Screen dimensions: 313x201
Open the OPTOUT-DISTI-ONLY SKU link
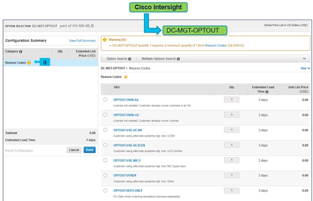pyautogui.click(x=128, y=191)
